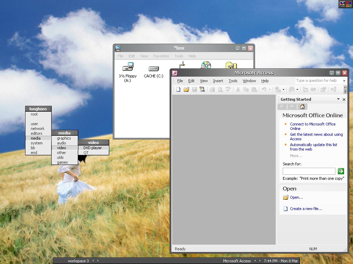The image size is (353, 264).
Task: Click the Copy icon in Access toolbar
Action: pyautogui.click(x=246, y=89)
